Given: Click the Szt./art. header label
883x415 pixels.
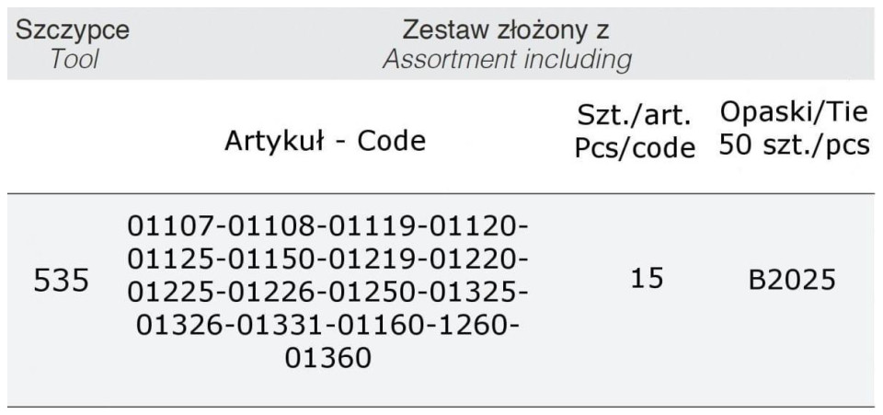Looking at the screenshot, I should coord(635,115).
